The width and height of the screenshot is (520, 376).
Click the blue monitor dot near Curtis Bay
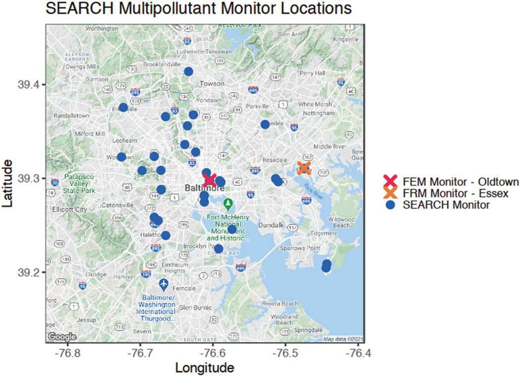218,249
